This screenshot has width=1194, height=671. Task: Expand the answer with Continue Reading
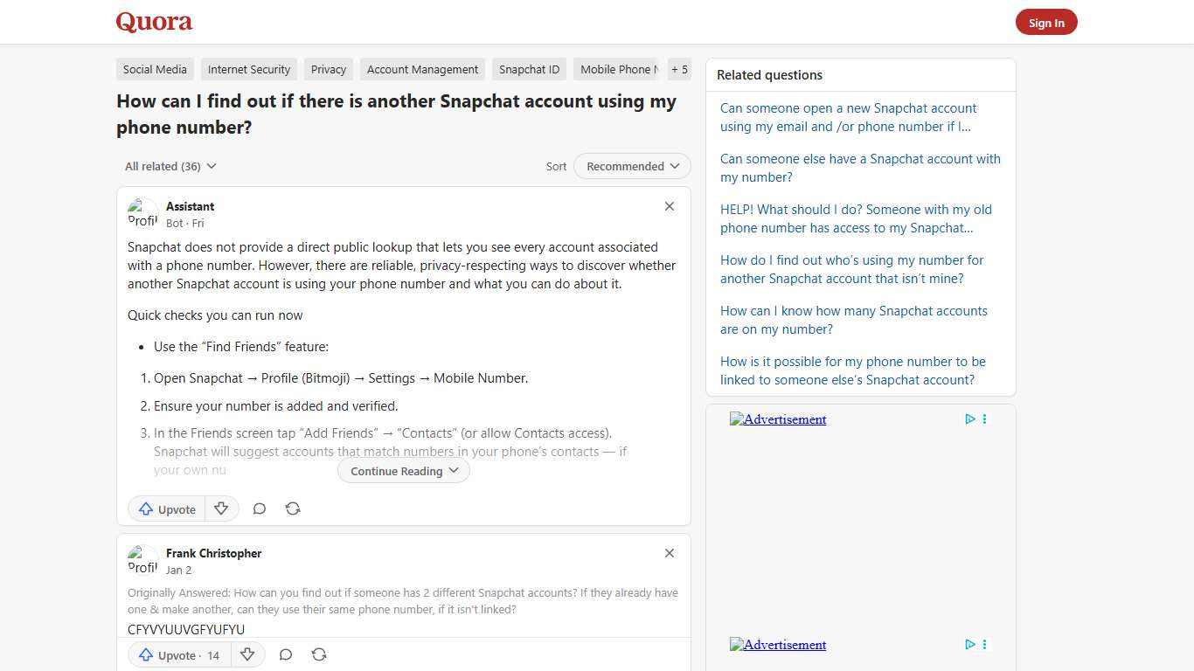pos(404,471)
